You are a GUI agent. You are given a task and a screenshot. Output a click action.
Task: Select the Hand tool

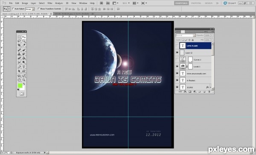coord(19,80)
